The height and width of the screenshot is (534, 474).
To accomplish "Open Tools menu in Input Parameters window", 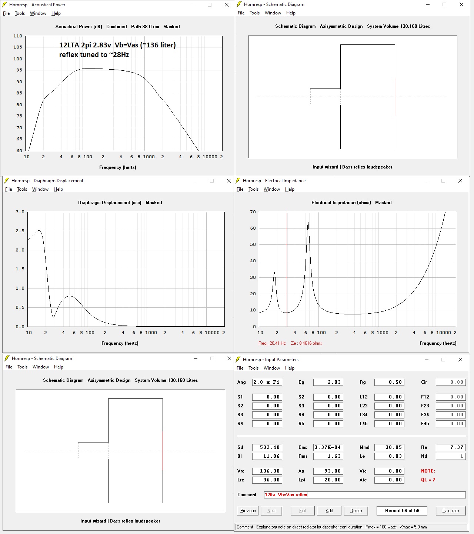I will pyautogui.click(x=253, y=368).
